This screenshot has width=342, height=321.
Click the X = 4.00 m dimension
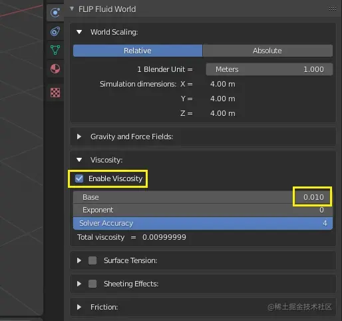click(x=223, y=84)
